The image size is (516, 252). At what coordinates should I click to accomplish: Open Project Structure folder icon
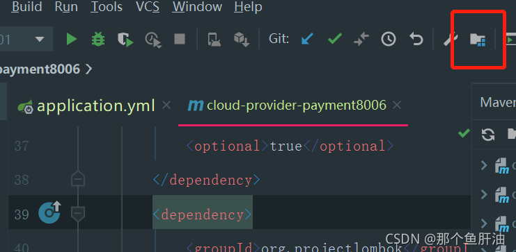click(478, 40)
